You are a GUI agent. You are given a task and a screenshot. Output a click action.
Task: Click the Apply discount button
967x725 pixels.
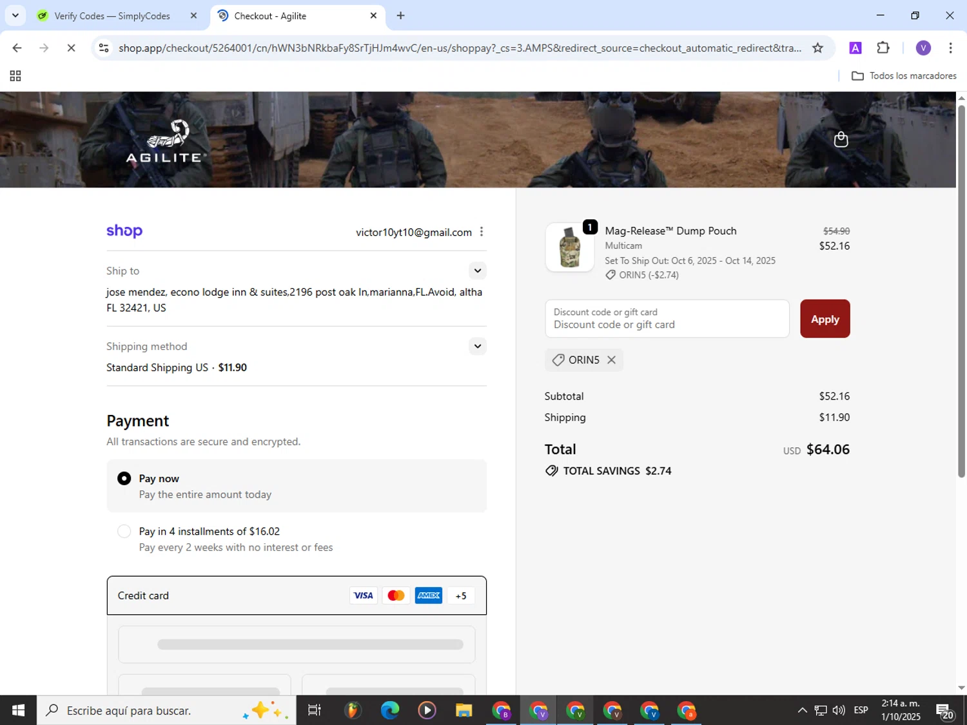(825, 318)
